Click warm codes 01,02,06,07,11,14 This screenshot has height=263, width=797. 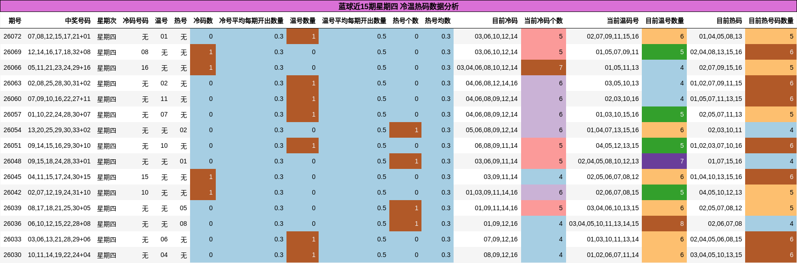[x=613, y=255]
